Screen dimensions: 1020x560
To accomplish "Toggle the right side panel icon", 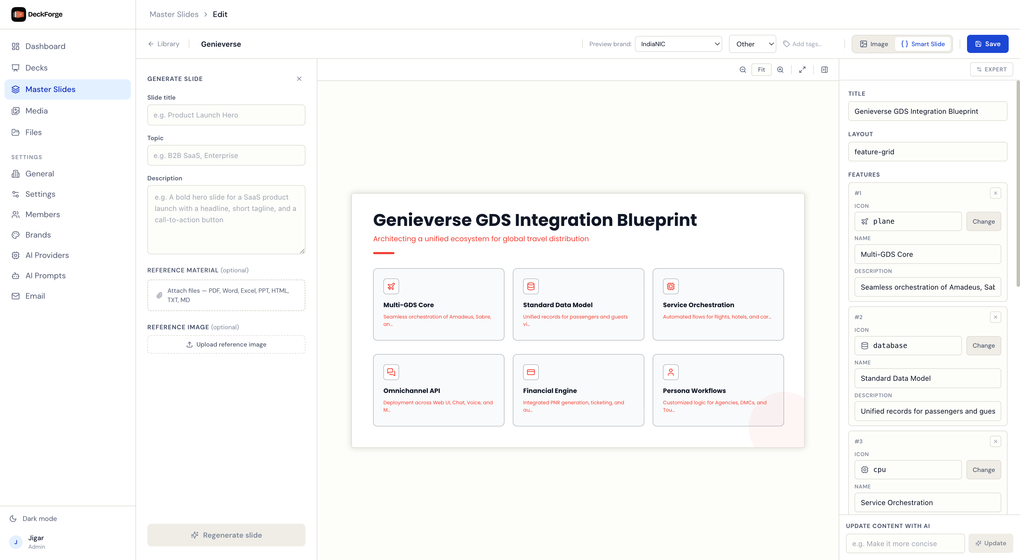I will pyautogui.click(x=824, y=70).
